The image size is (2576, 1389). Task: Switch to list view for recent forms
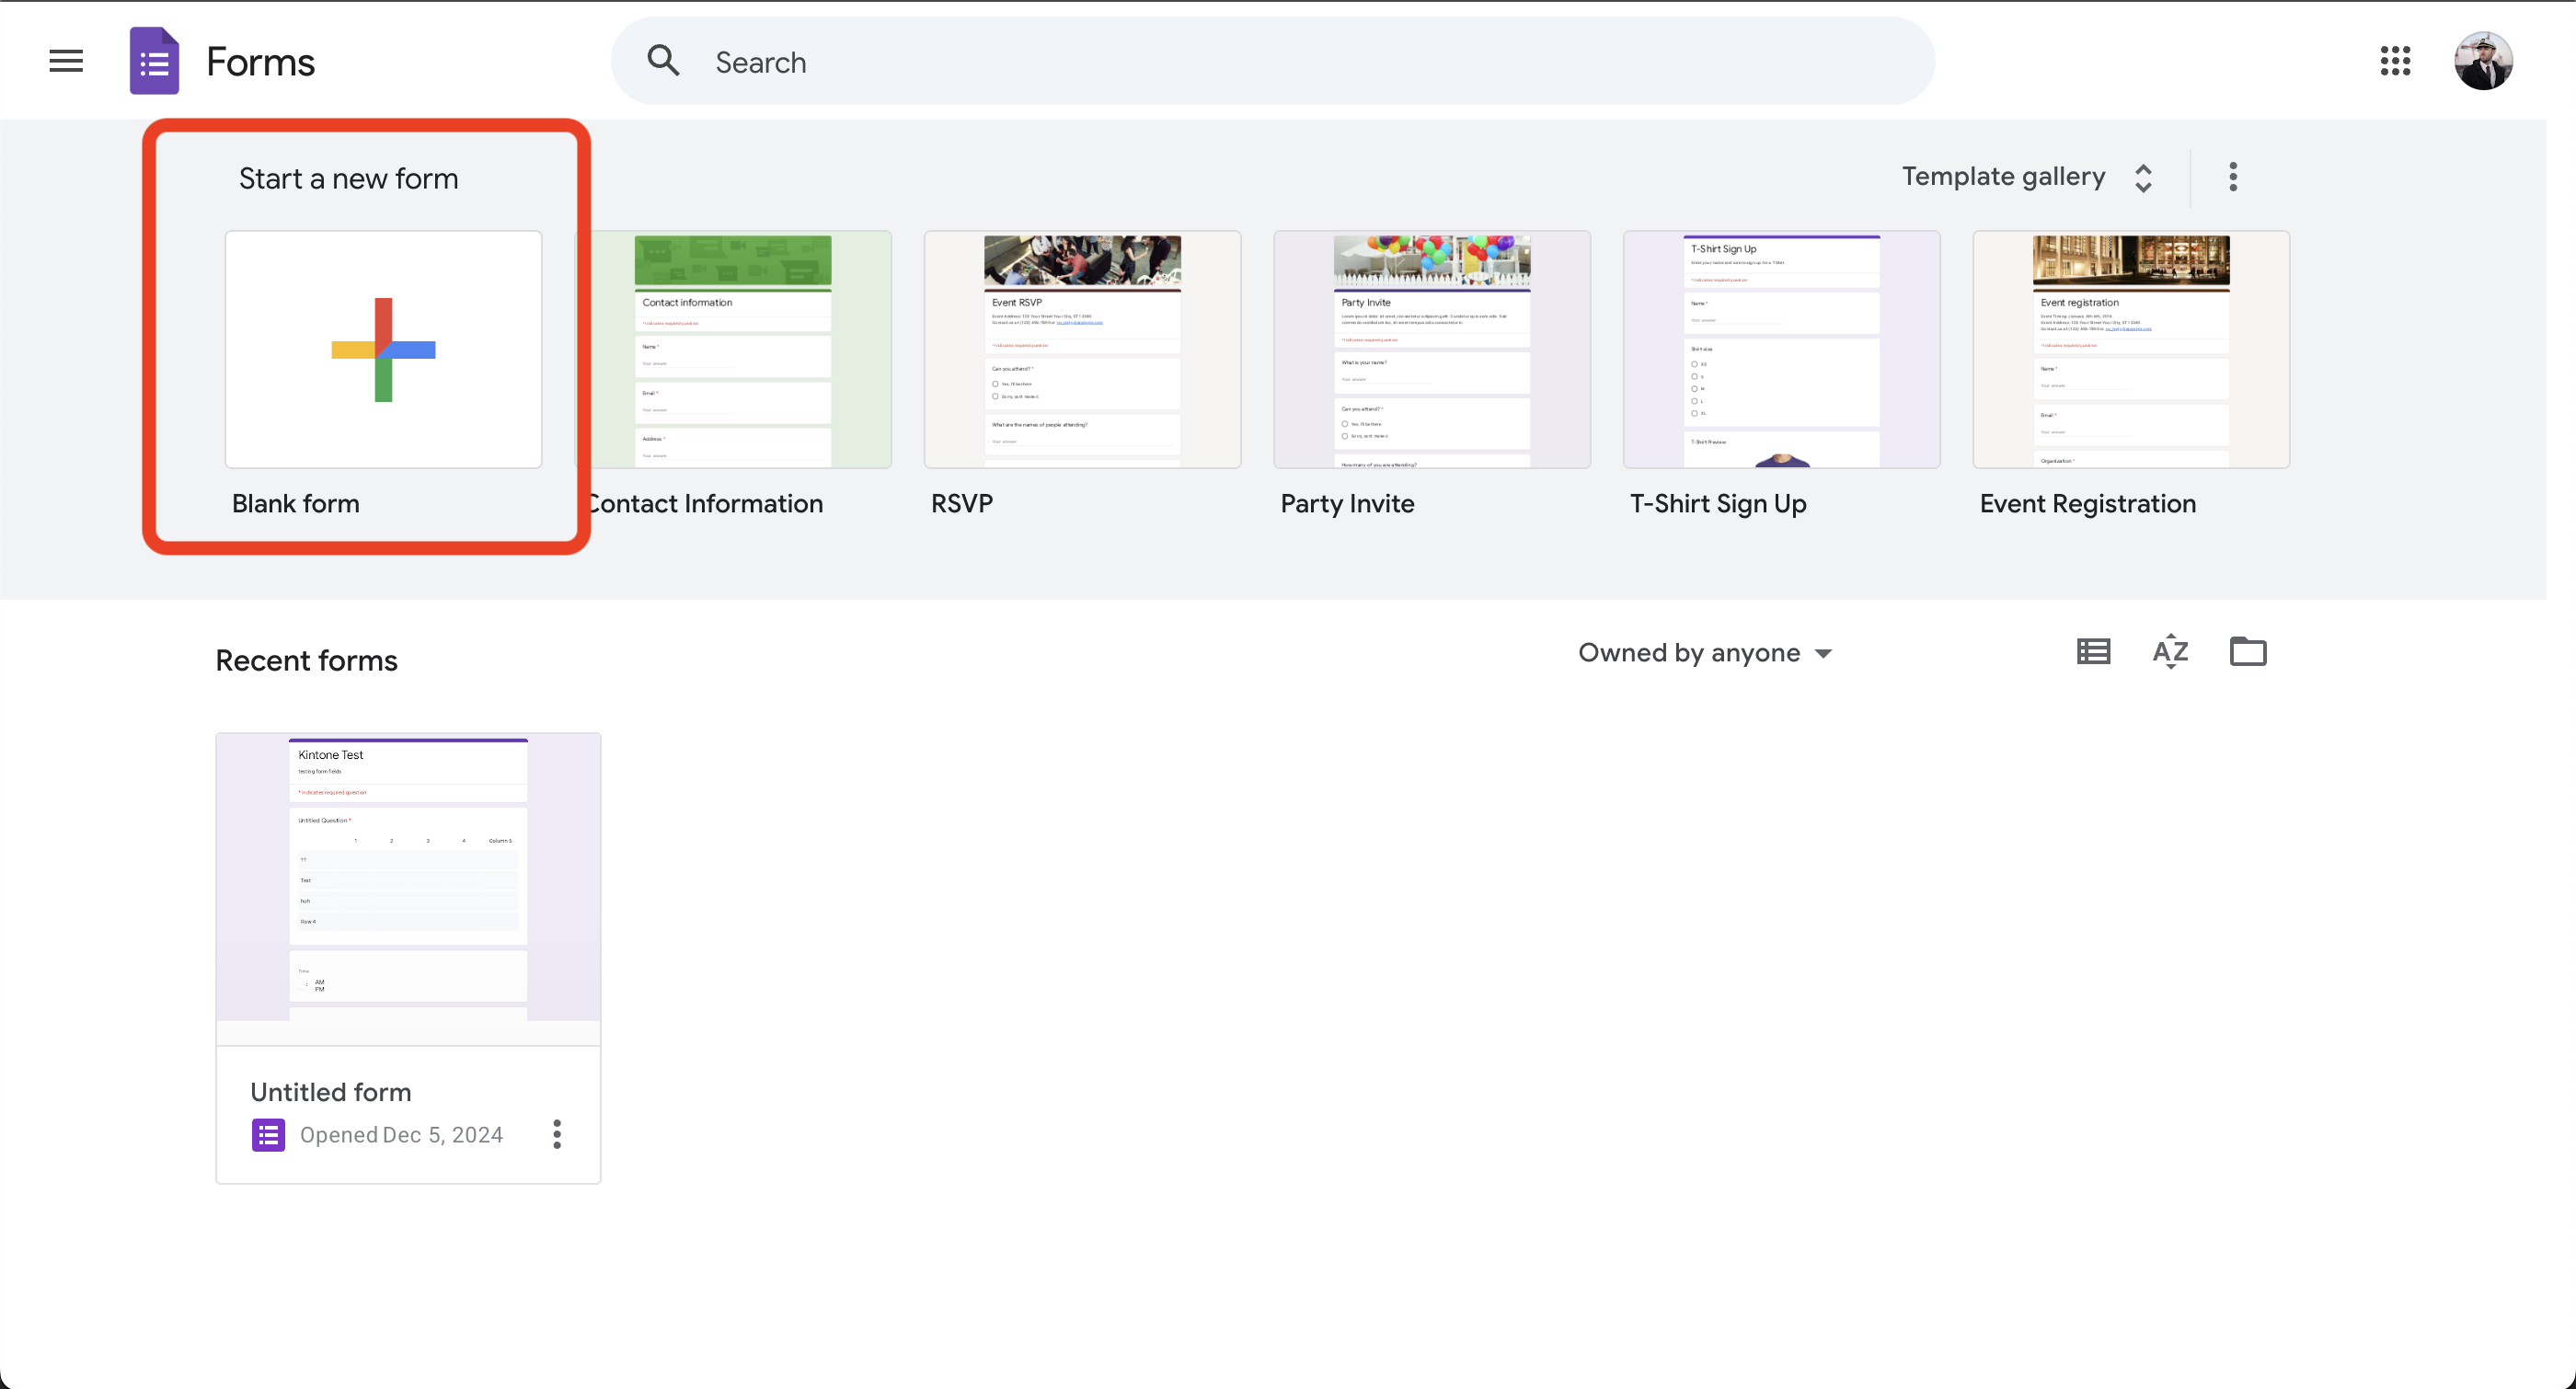(x=2092, y=651)
